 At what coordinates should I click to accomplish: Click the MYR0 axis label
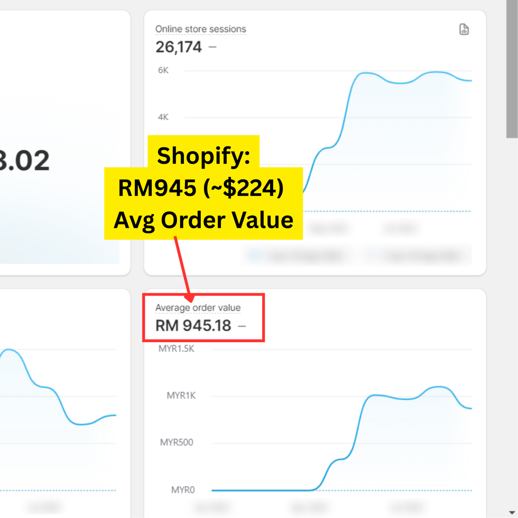point(183,490)
